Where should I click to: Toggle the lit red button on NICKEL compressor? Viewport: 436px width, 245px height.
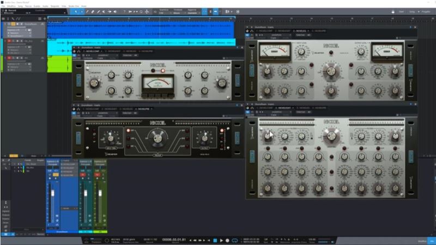(163, 71)
